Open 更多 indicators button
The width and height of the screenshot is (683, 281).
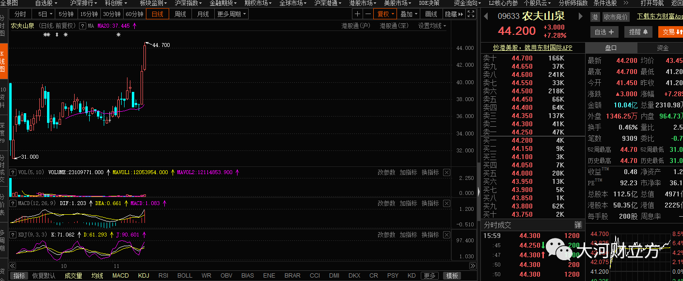tap(429, 276)
